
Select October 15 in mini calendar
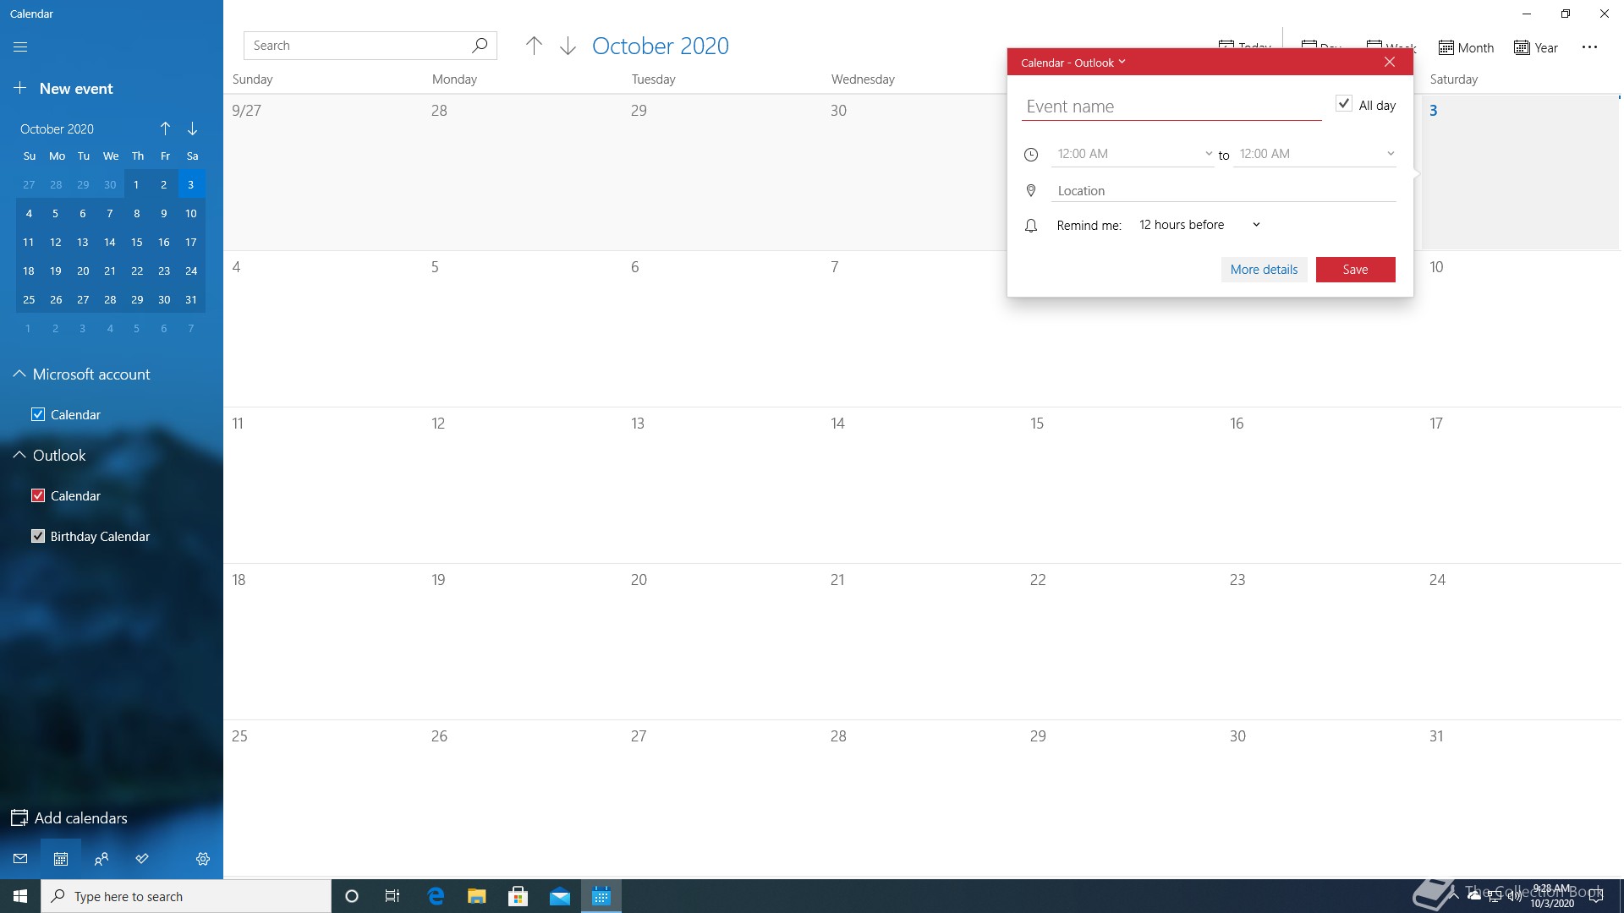point(137,243)
